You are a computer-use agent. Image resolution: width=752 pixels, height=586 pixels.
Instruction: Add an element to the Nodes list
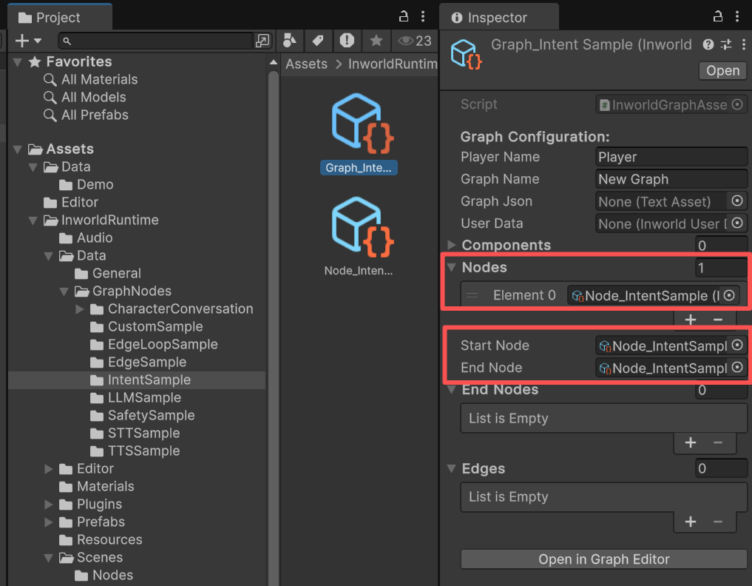(x=690, y=320)
